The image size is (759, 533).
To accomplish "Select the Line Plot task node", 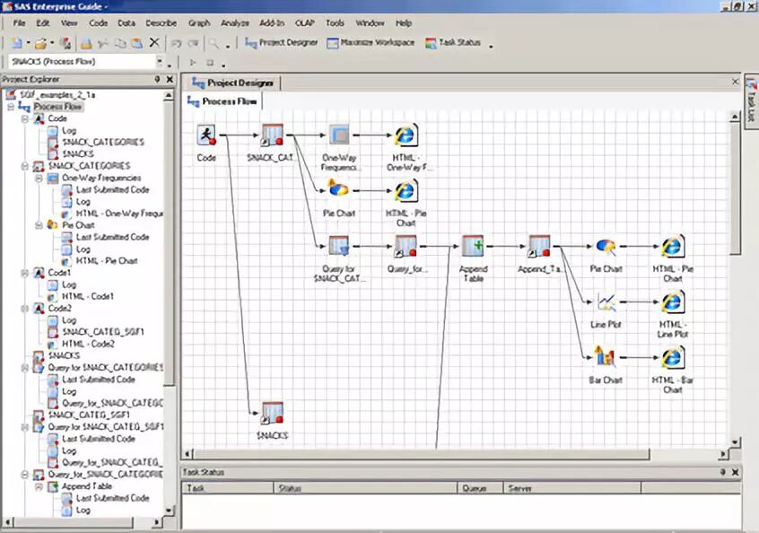I will (x=606, y=302).
